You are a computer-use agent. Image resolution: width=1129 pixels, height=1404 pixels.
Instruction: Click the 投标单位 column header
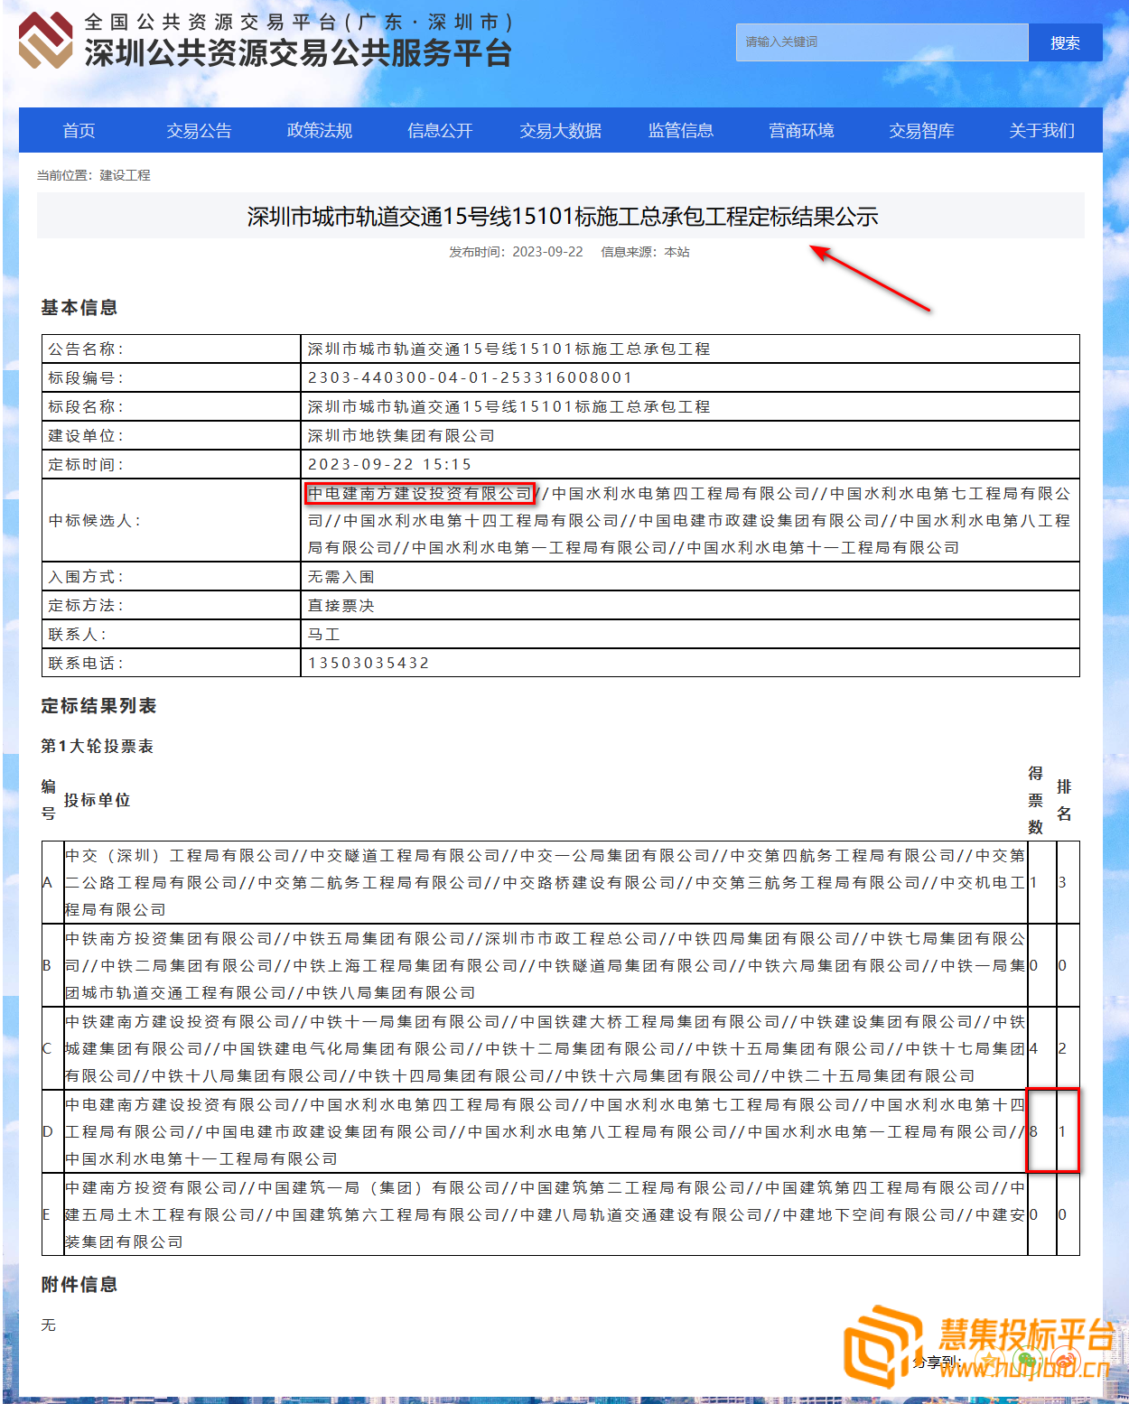point(97,800)
